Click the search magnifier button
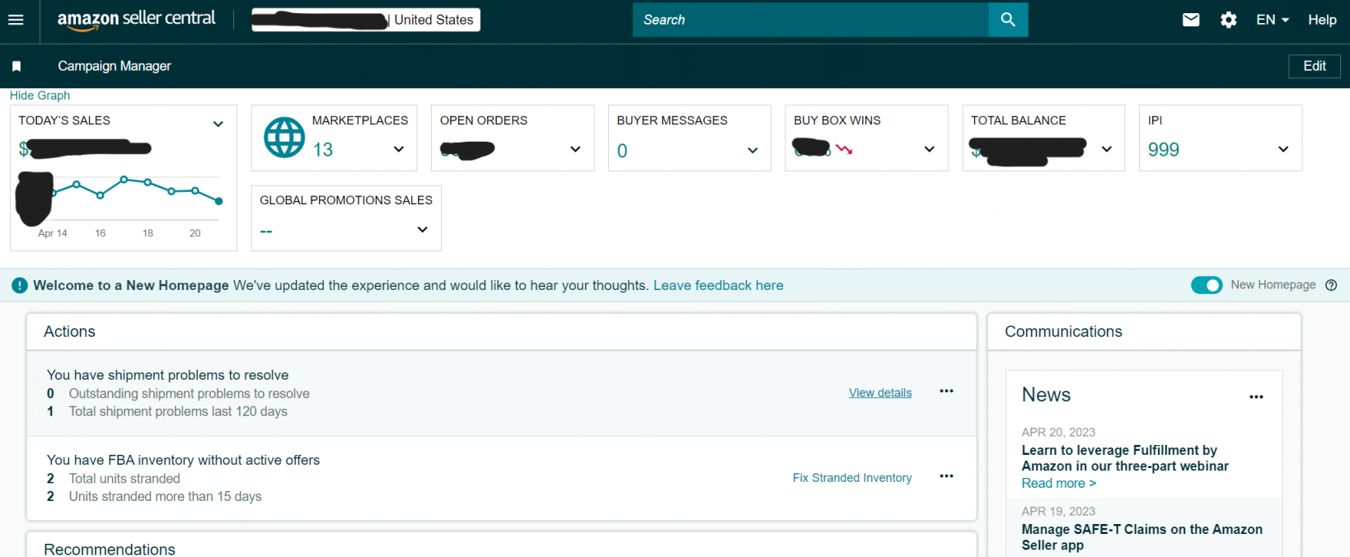Viewport: 1350px width, 557px height. click(x=1008, y=20)
